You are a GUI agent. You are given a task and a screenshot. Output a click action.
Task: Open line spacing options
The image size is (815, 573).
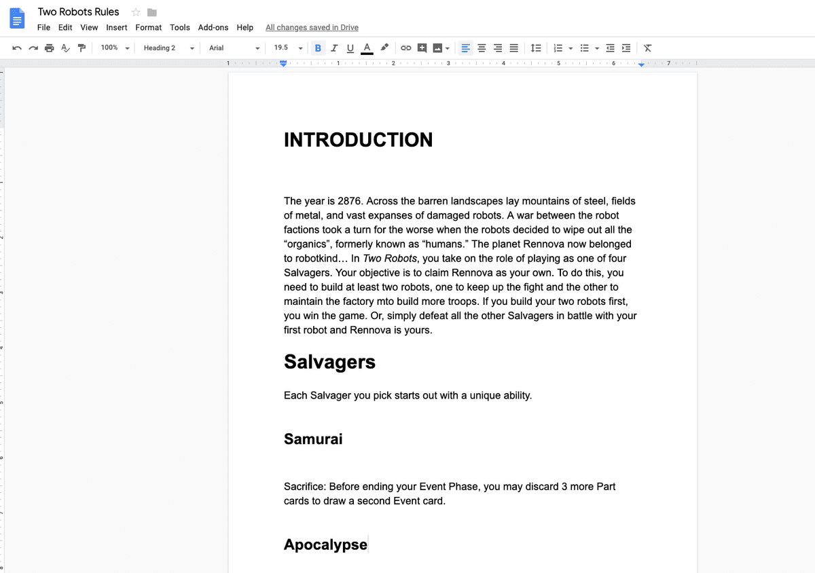pyautogui.click(x=536, y=48)
